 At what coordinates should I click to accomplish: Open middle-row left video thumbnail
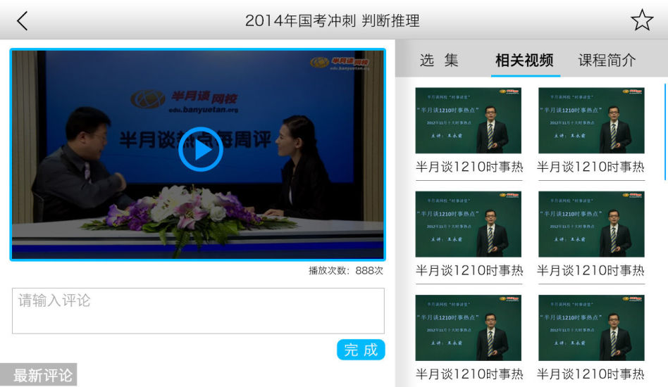[468, 224]
